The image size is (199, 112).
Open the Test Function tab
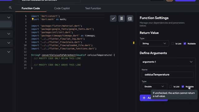[x=93, y=8]
